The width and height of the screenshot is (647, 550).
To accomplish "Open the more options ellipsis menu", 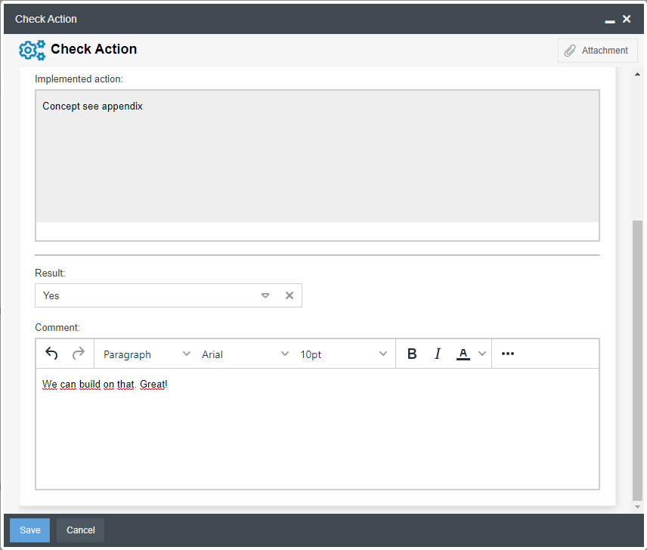I will [x=508, y=354].
